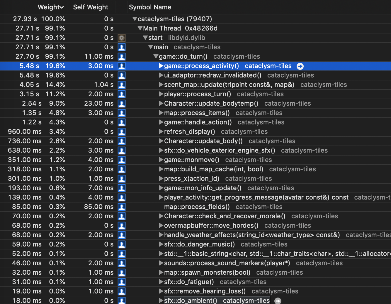This screenshot has width=391, height=304.
Task: Select the sfx::do_vehicle_exterior_engine_sfx() row
Action: pos(195,151)
